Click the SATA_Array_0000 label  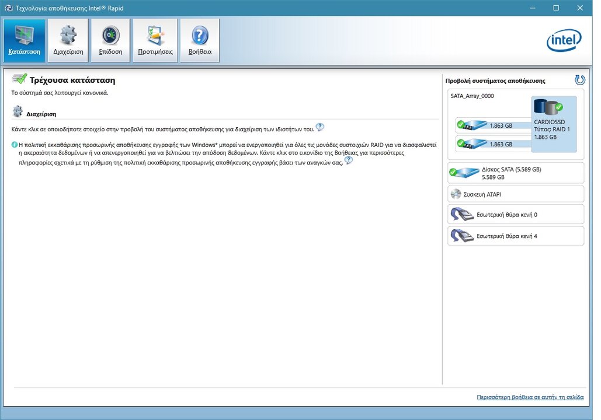tap(472, 96)
